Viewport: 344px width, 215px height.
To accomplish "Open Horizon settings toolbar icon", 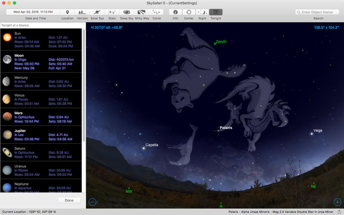I will point(82,12).
